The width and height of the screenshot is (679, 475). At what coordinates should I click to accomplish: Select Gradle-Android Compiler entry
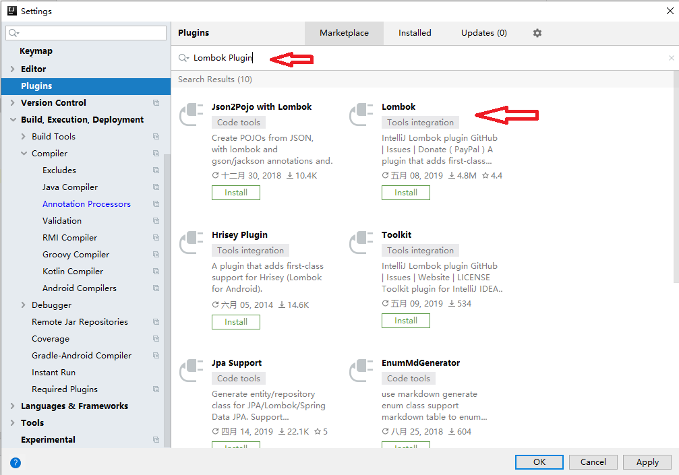click(x=82, y=356)
